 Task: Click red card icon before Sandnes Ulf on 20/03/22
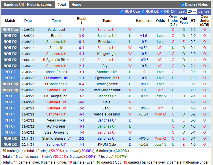pyautogui.click(x=46, y=84)
